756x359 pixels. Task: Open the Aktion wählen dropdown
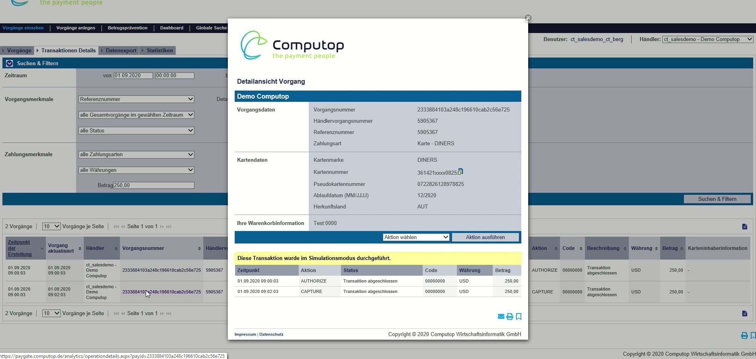coord(416,237)
